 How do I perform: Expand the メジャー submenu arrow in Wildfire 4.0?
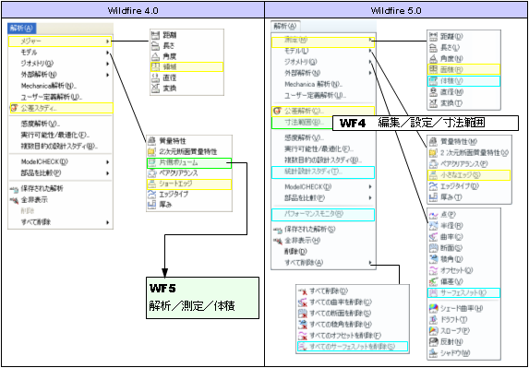(x=107, y=42)
